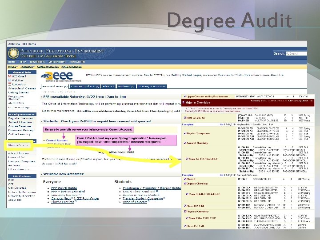Screen dimensions: 320x240
Task: Click the first Exception link in audit
Action: pyautogui.click(x=188, y=124)
